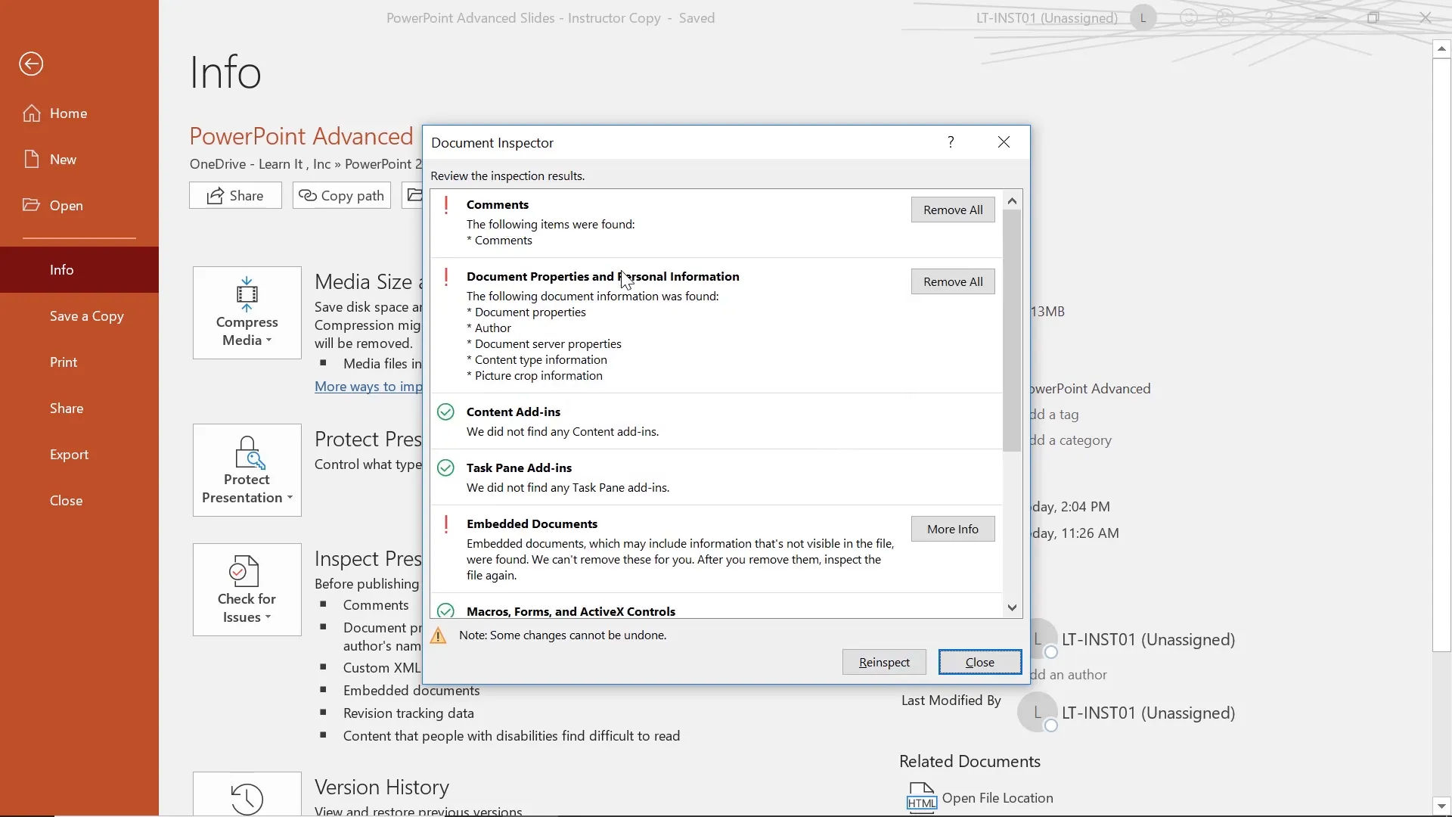Click the 'Embedded Documents' heading

point(532,524)
